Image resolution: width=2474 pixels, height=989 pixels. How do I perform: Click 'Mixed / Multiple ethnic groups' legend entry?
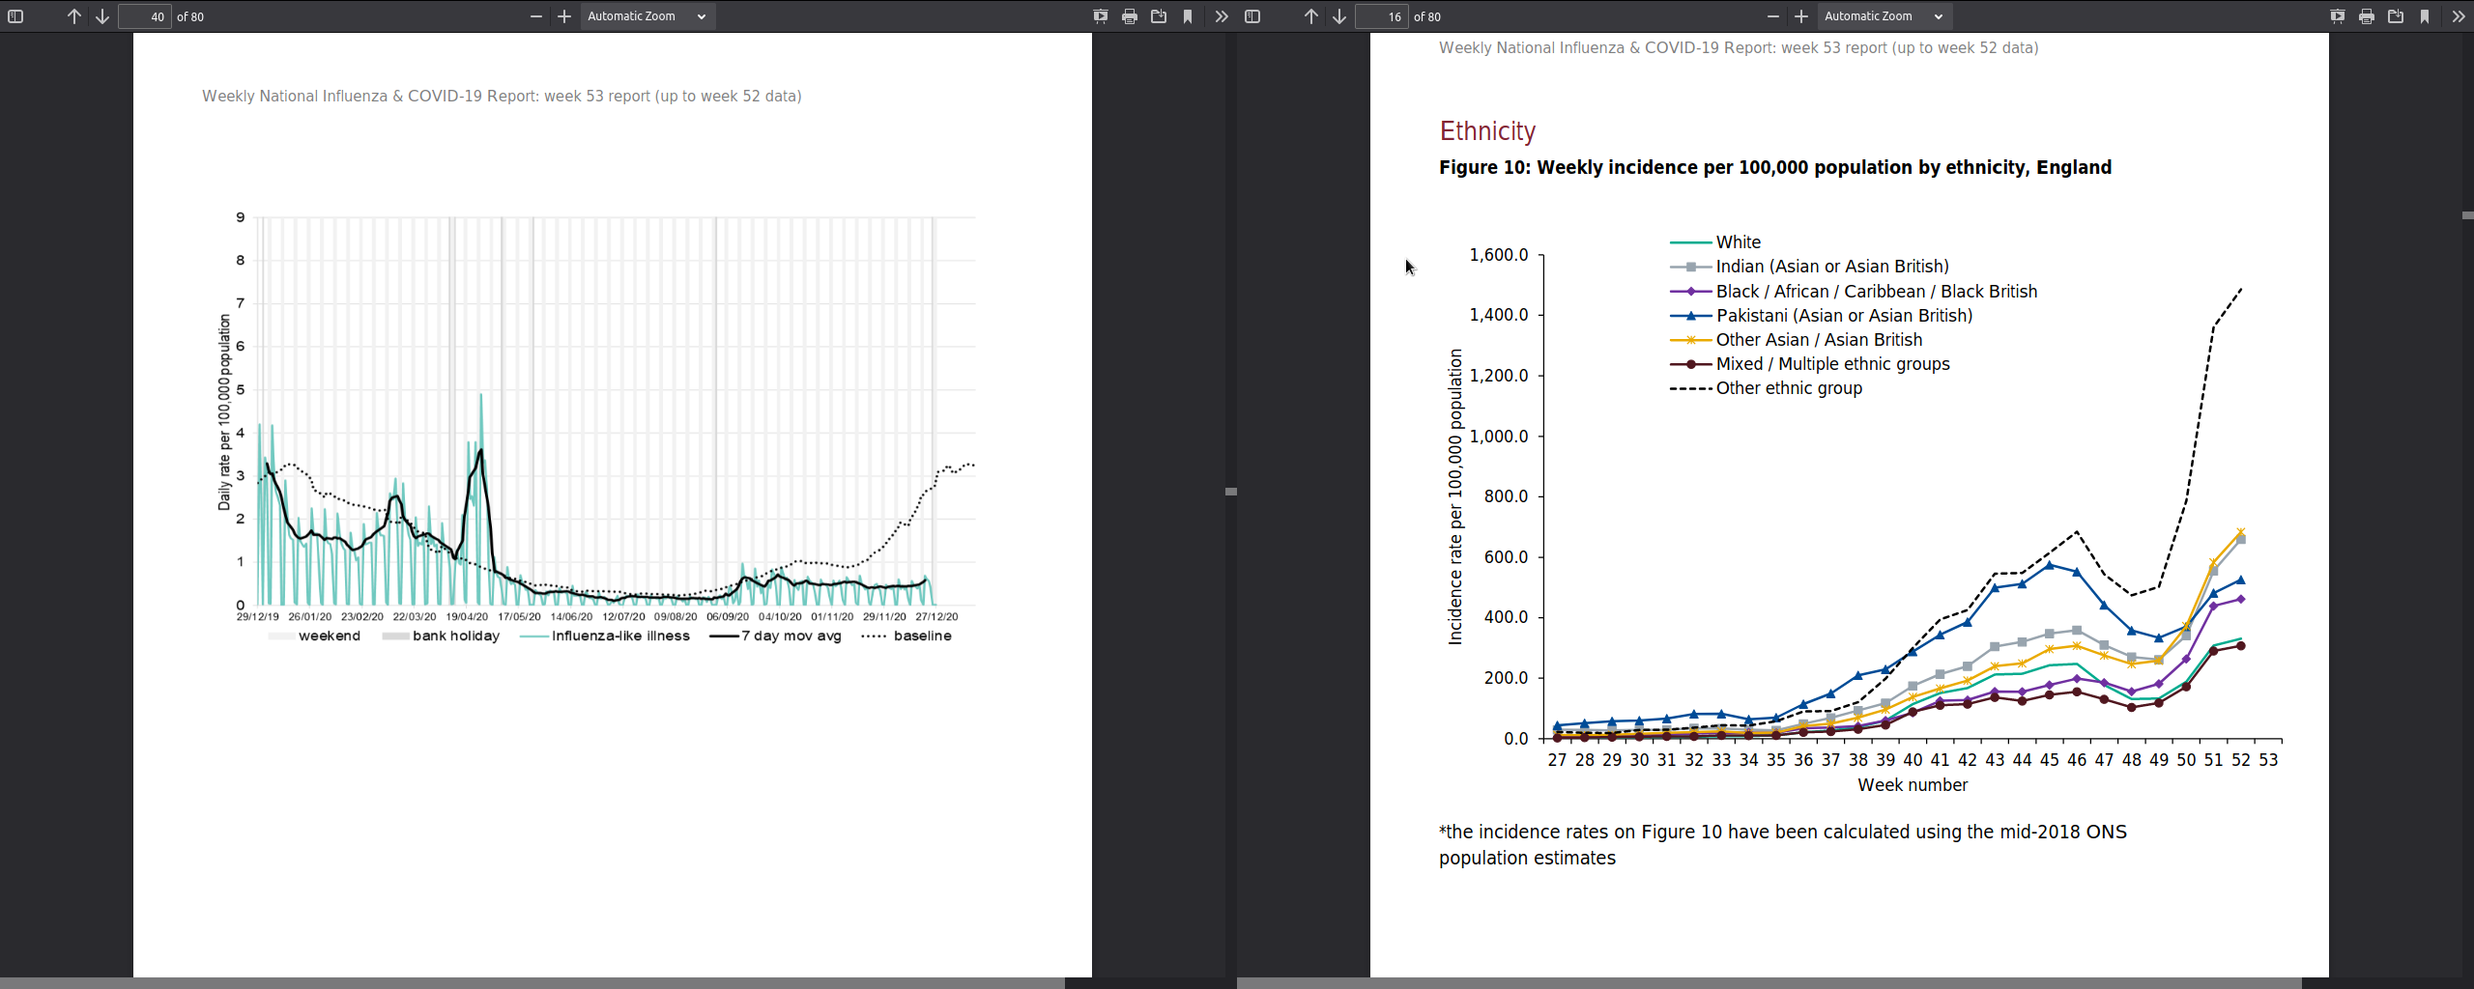(x=1810, y=364)
